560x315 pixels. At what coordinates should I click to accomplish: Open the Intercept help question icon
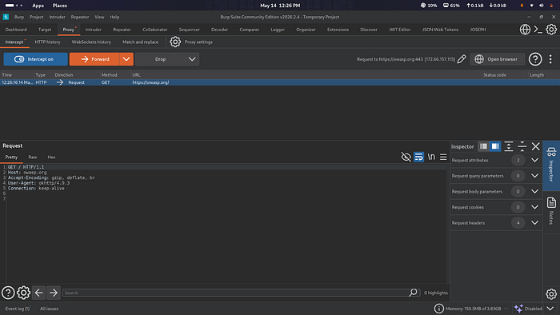point(535,59)
